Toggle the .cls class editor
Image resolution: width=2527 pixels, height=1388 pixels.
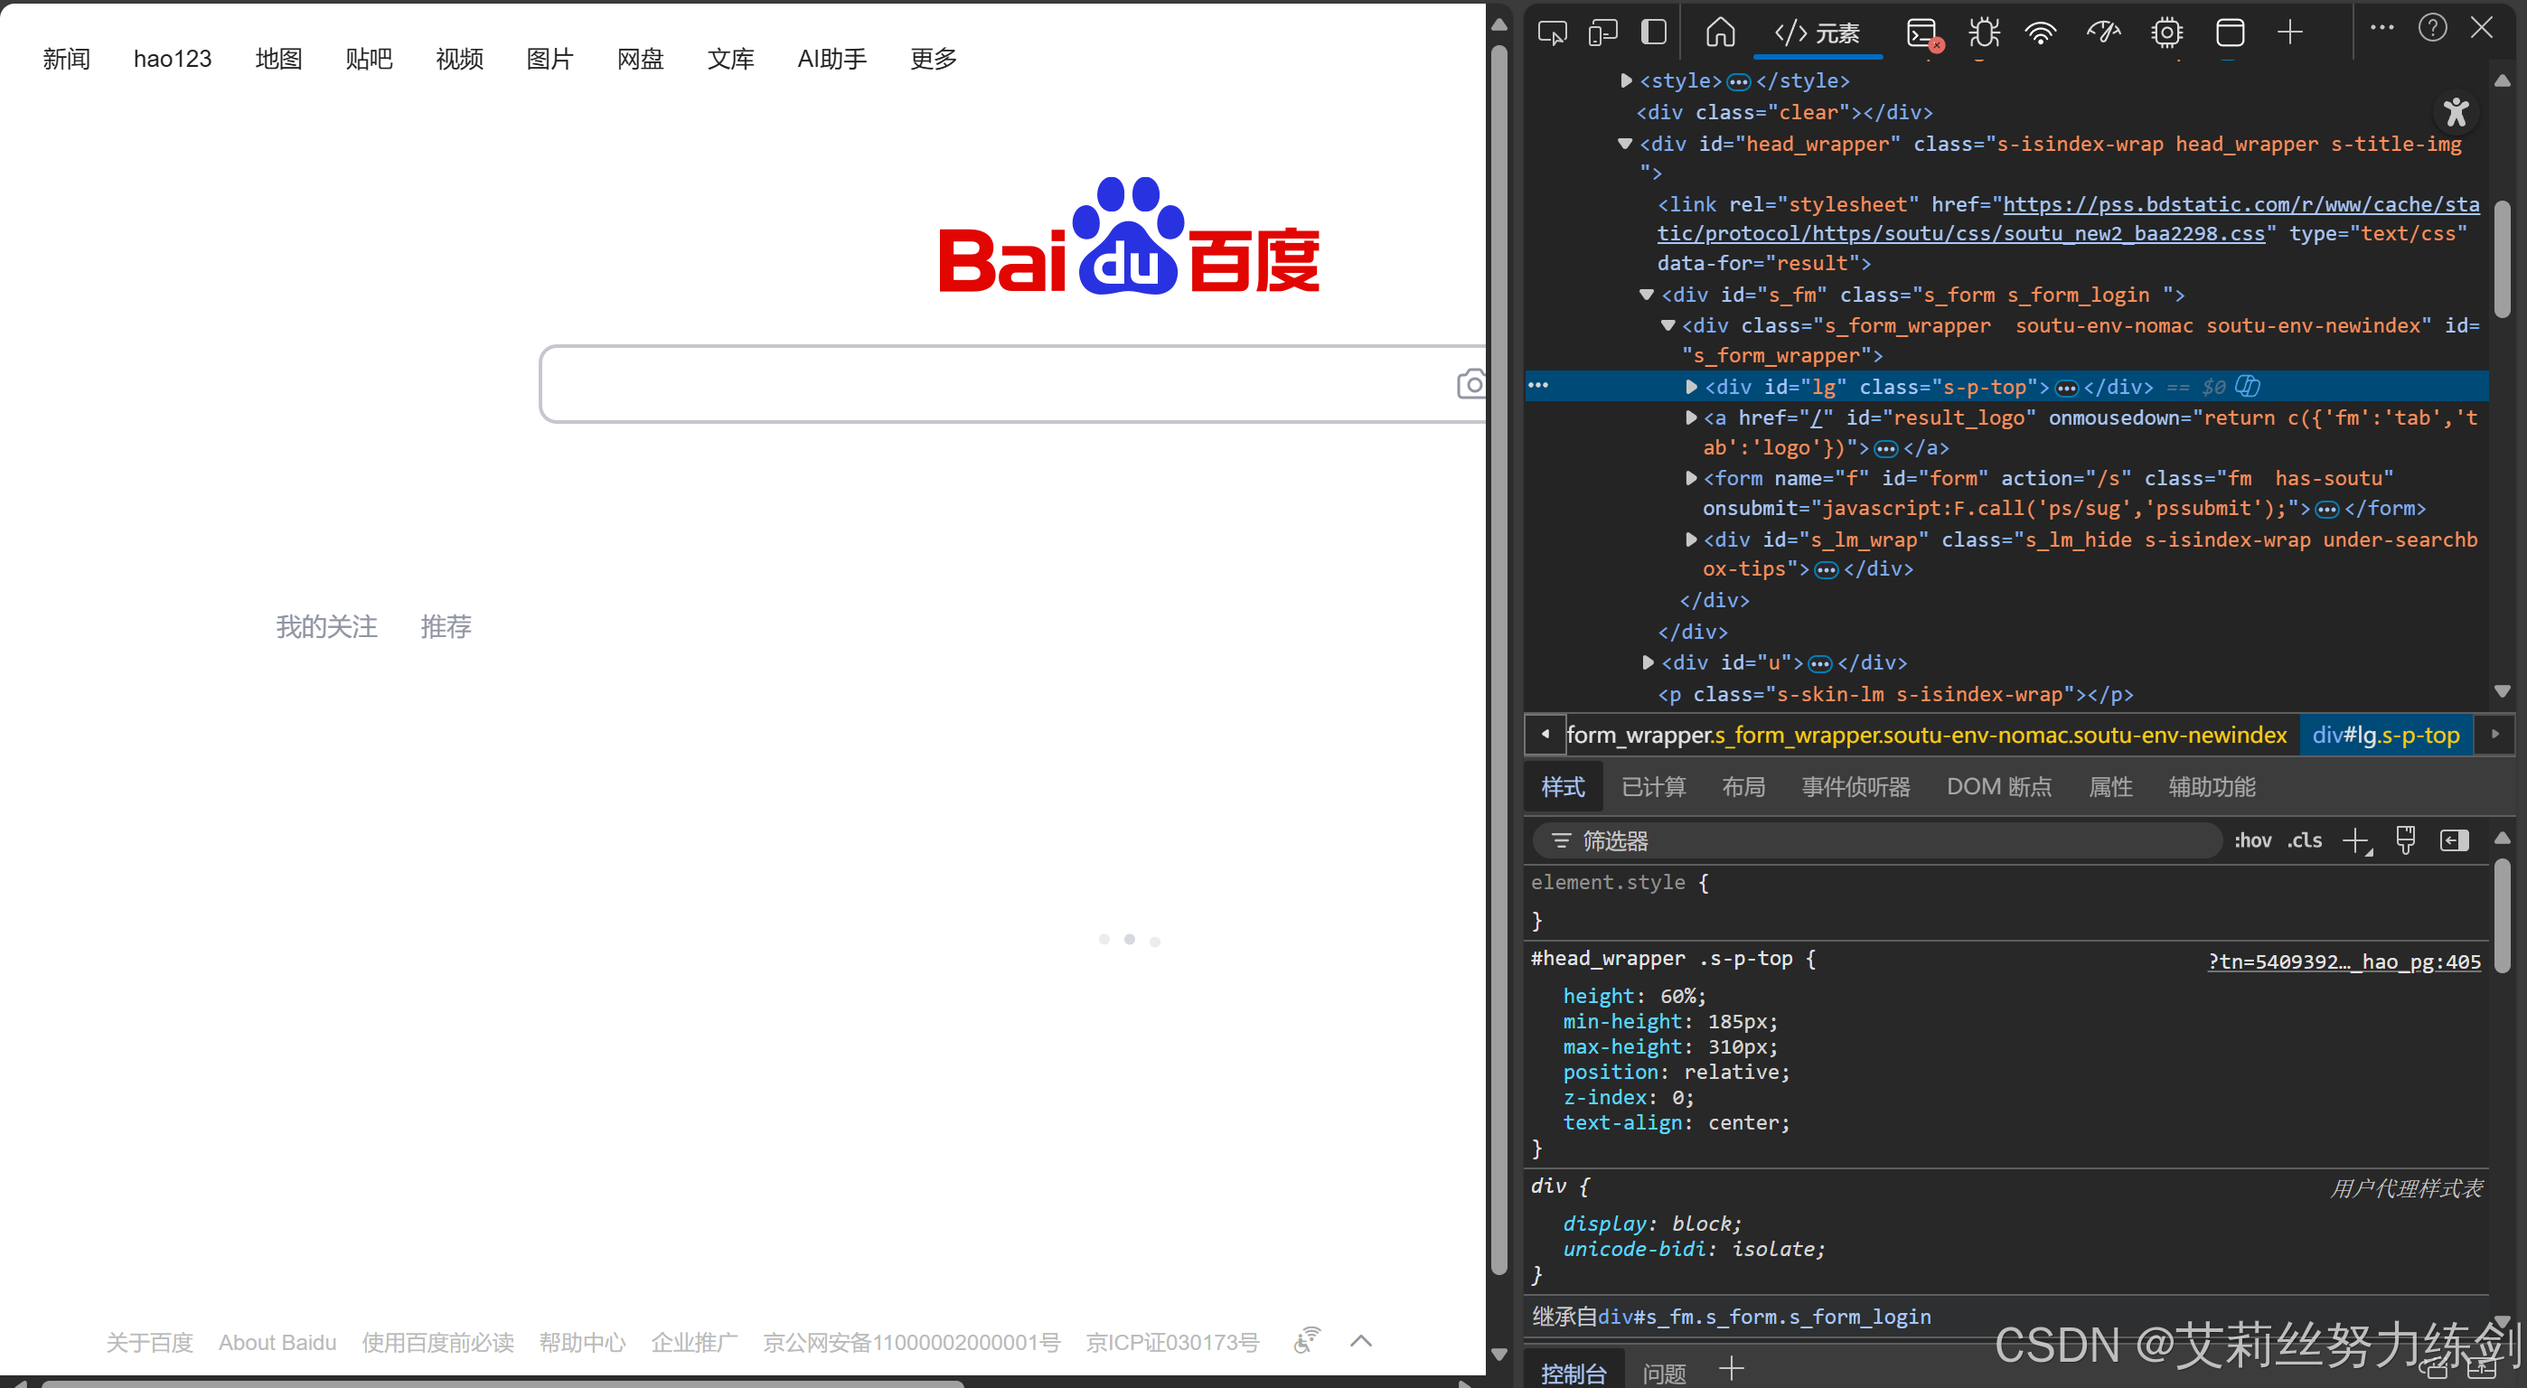point(2305,840)
